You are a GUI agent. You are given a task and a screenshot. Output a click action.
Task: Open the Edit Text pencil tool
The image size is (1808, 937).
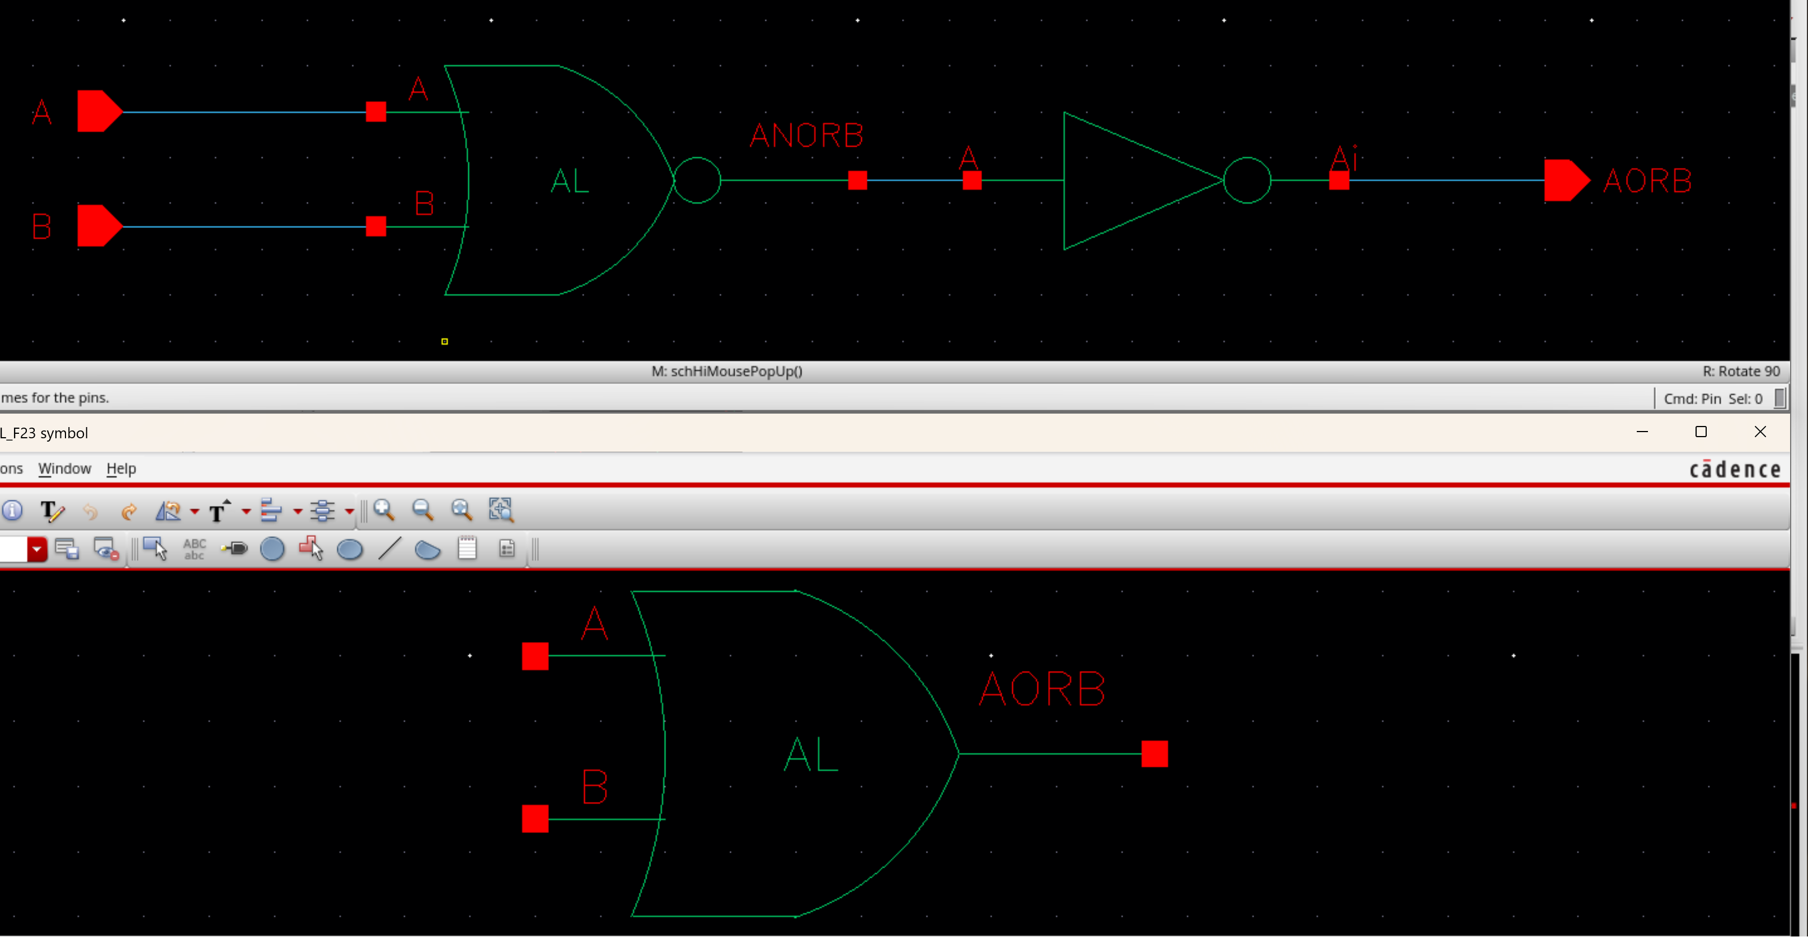click(x=51, y=511)
